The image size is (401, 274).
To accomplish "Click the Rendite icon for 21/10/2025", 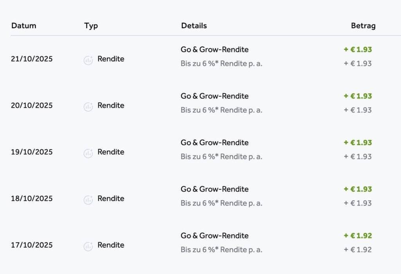I will pyautogui.click(x=88, y=60).
